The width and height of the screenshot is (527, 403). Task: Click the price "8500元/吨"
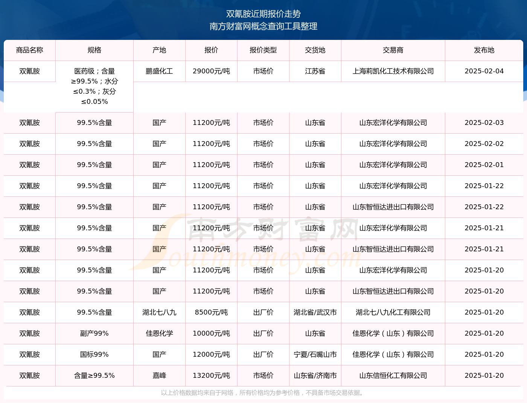[x=211, y=312]
